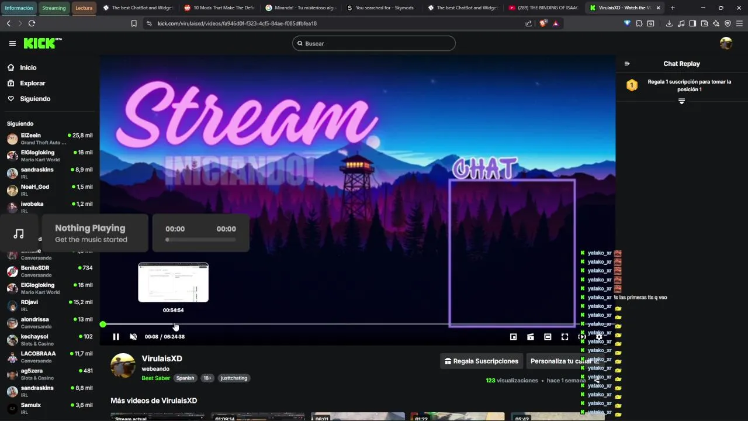This screenshot has height=421, width=748.
Task: Open LACOBRAAA channel in following list
Action: click(x=50, y=357)
